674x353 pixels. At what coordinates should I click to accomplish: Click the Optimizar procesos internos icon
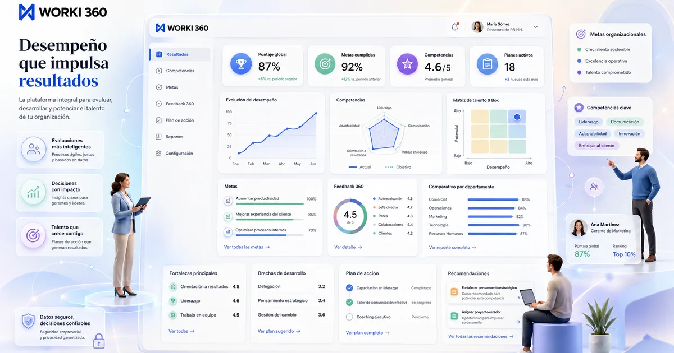[x=228, y=231]
